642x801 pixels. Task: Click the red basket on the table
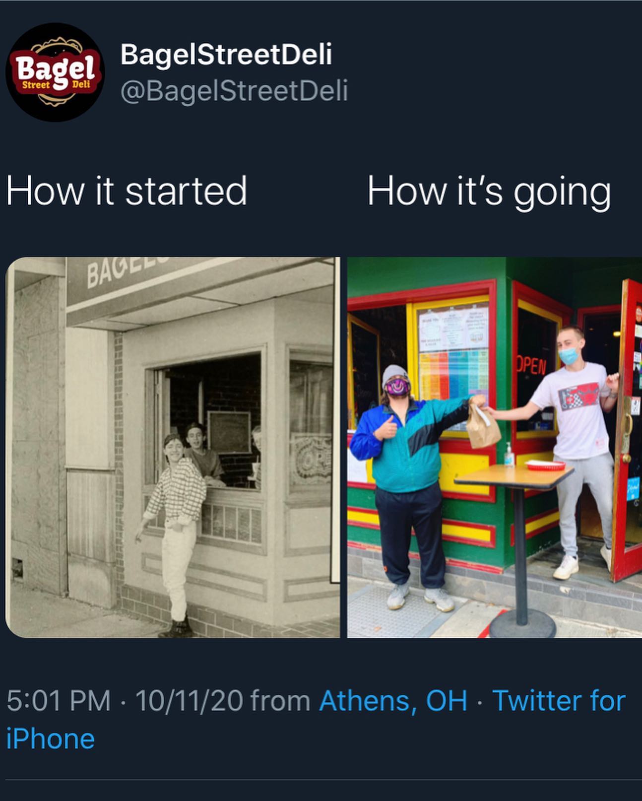tap(545, 465)
